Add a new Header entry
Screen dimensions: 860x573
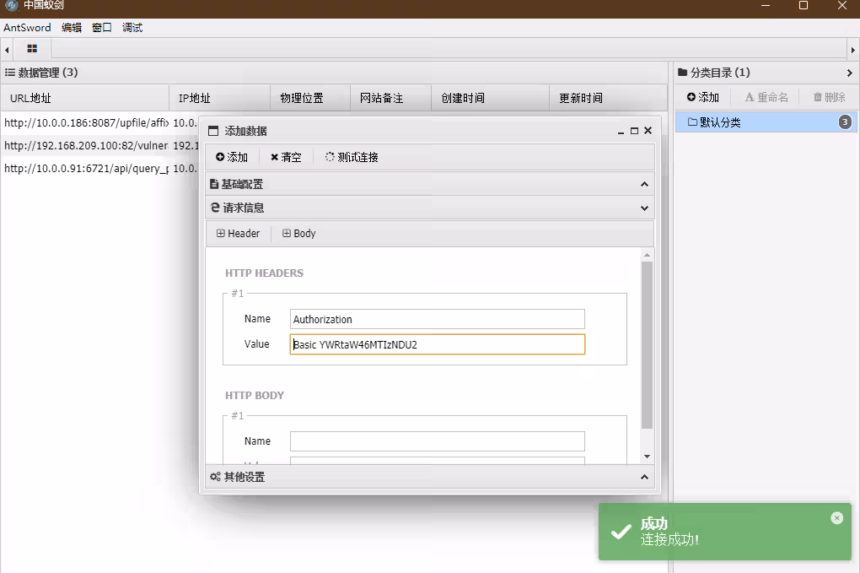point(239,234)
